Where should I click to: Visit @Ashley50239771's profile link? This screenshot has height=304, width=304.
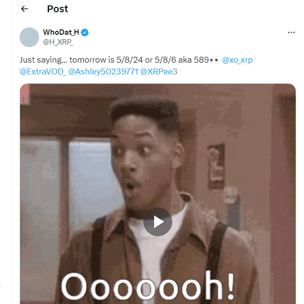(x=103, y=71)
